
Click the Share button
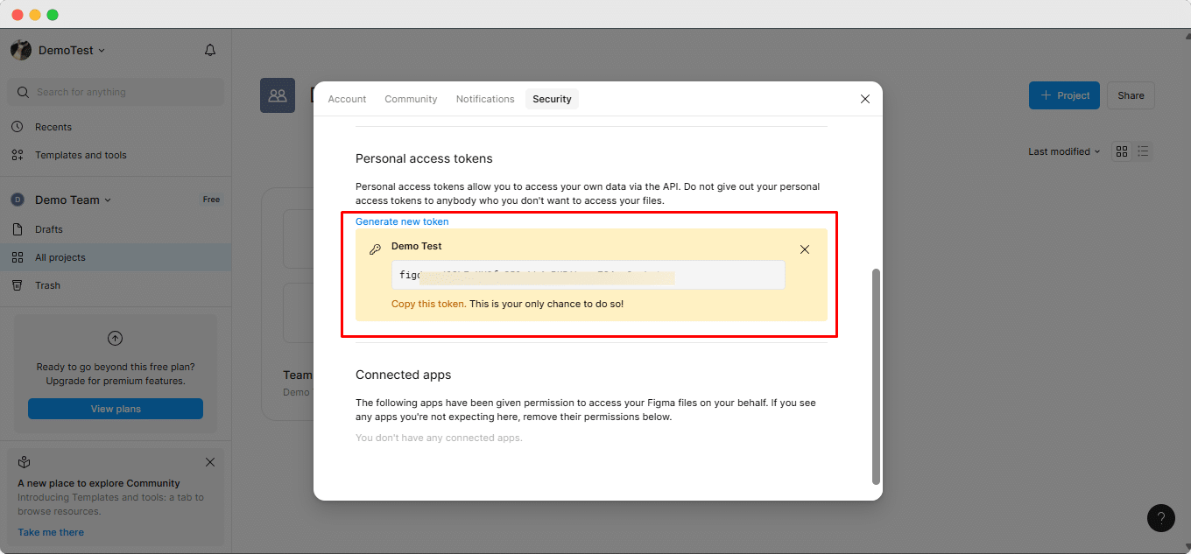1131,95
